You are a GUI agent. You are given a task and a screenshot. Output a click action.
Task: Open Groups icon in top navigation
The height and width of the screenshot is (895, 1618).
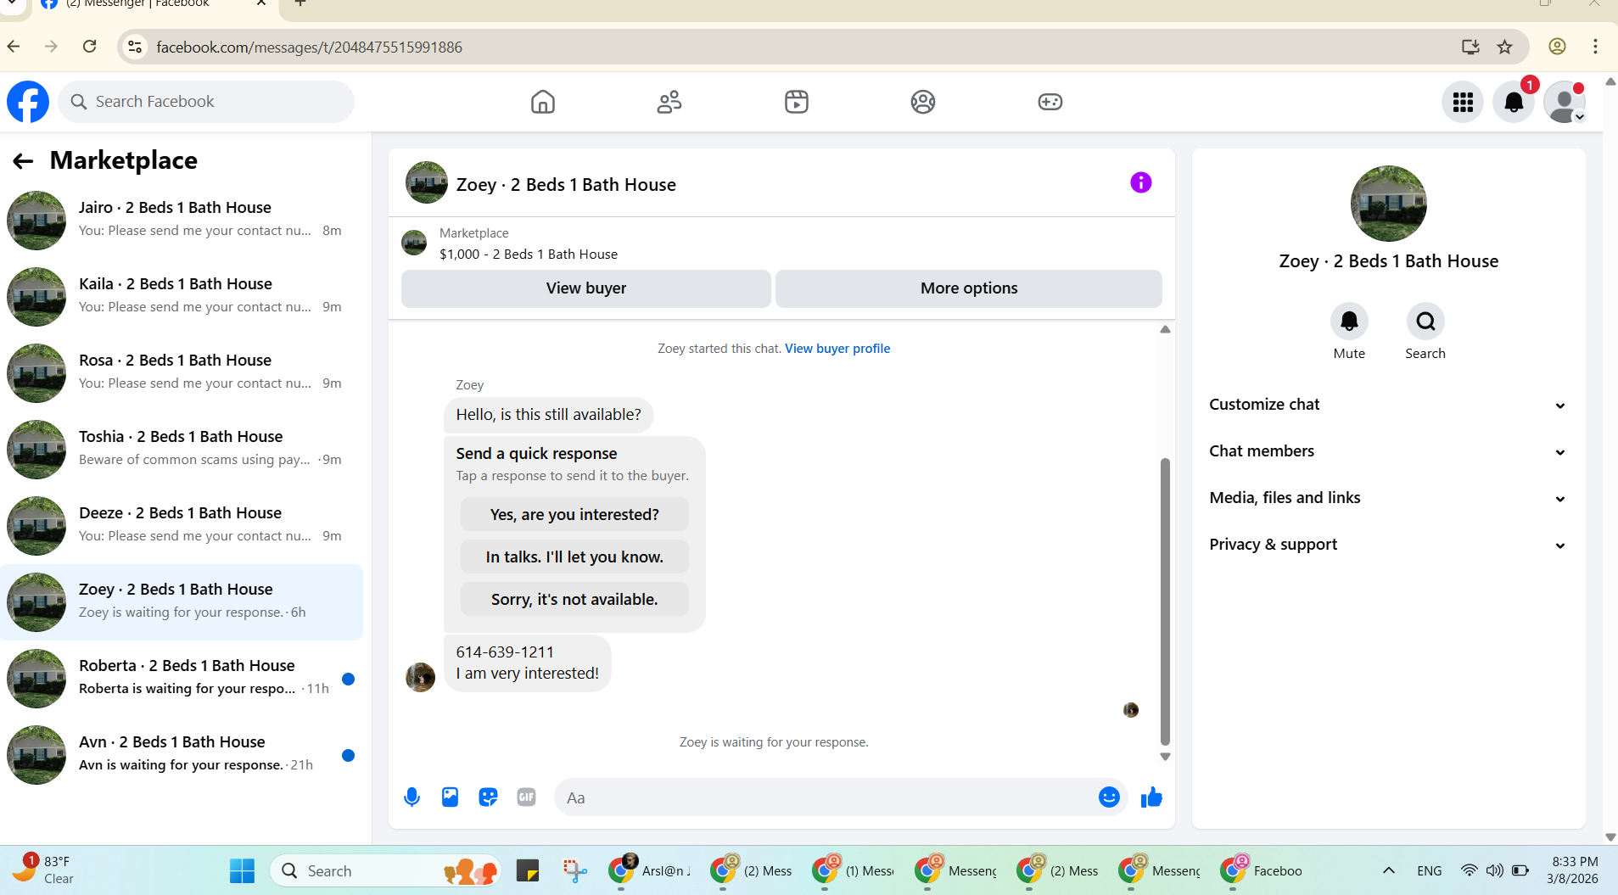click(923, 102)
